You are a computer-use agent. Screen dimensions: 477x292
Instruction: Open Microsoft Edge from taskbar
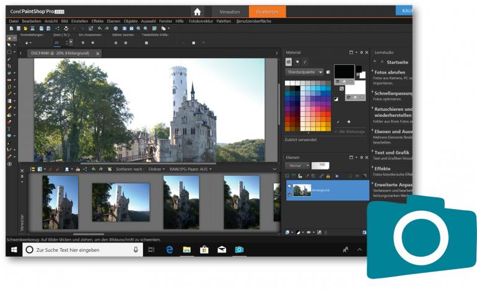(x=170, y=250)
